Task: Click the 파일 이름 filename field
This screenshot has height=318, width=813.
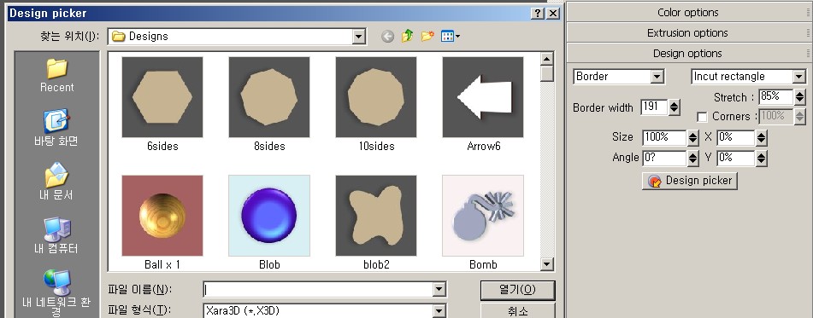Action: click(319, 290)
